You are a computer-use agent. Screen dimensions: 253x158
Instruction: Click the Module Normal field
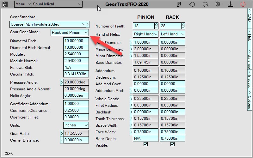coord(76,61)
